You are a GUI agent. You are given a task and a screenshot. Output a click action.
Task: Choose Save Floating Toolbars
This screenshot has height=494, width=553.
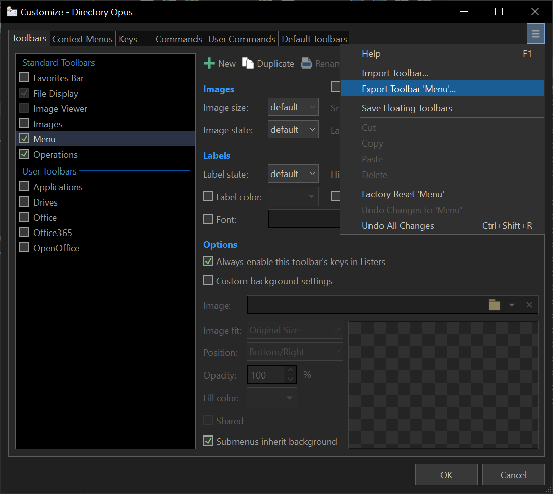click(442, 108)
